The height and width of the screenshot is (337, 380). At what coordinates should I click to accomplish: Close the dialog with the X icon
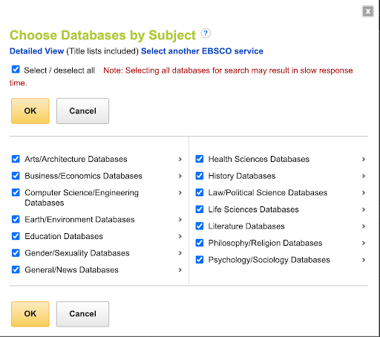(368, 11)
